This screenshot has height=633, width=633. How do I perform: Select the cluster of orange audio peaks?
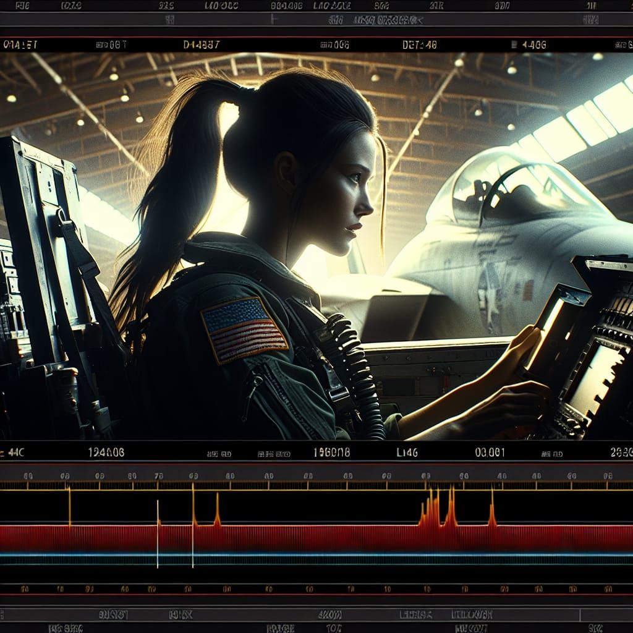[x=439, y=510]
